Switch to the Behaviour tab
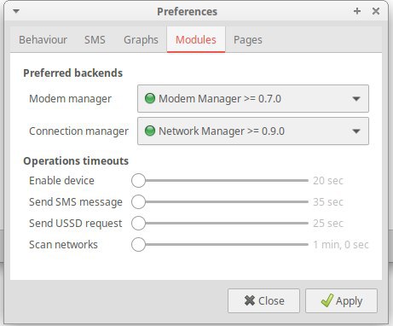 (43, 39)
